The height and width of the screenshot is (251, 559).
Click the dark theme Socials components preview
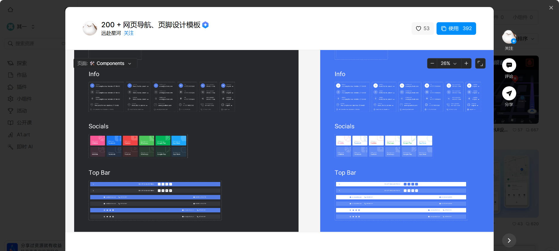138,146
